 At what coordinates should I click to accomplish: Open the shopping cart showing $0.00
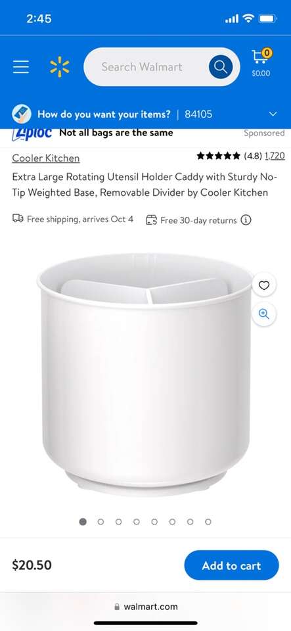(261, 63)
